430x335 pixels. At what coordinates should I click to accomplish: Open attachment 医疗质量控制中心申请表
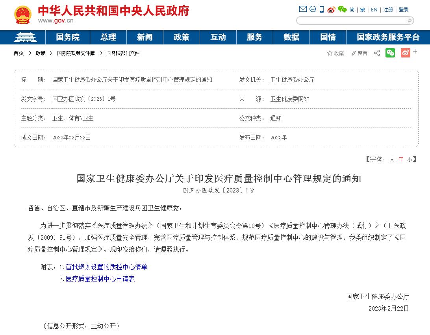tap(100, 279)
